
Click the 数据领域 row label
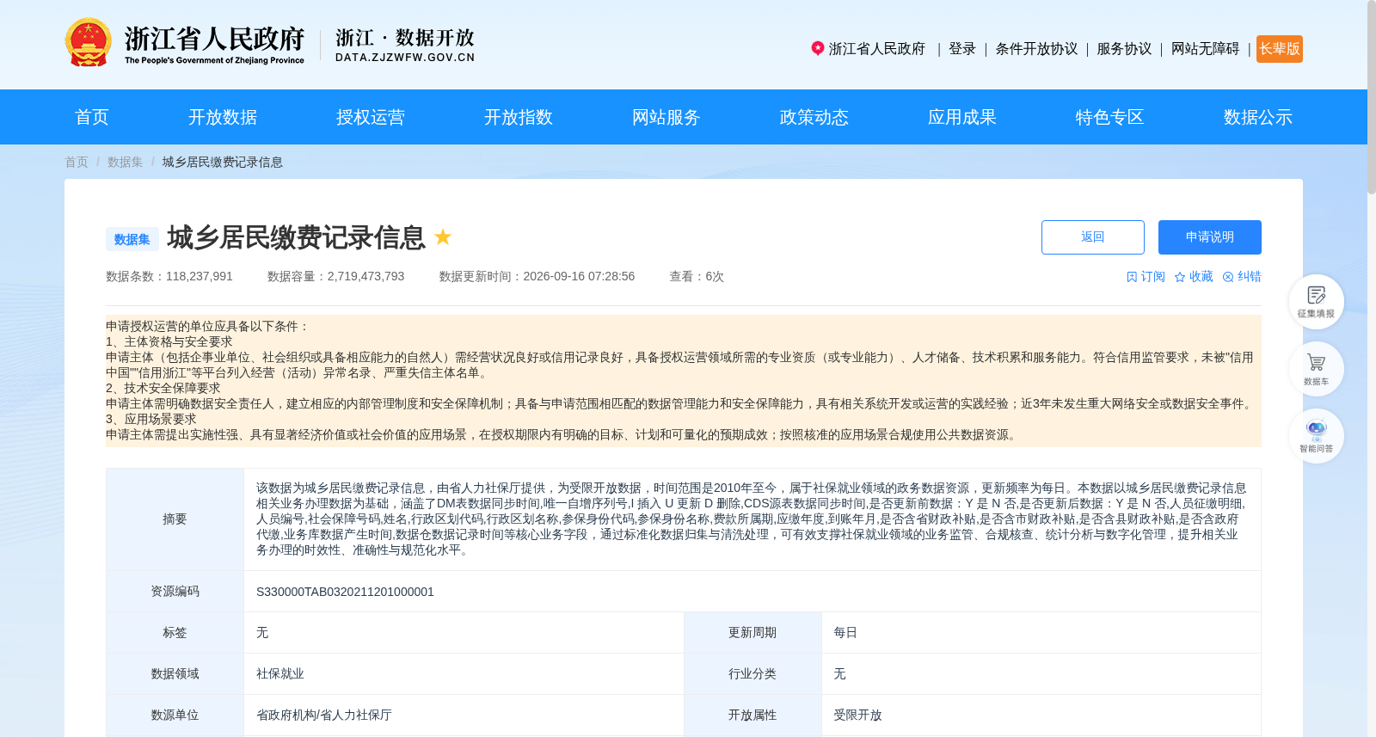tap(175, 674)
